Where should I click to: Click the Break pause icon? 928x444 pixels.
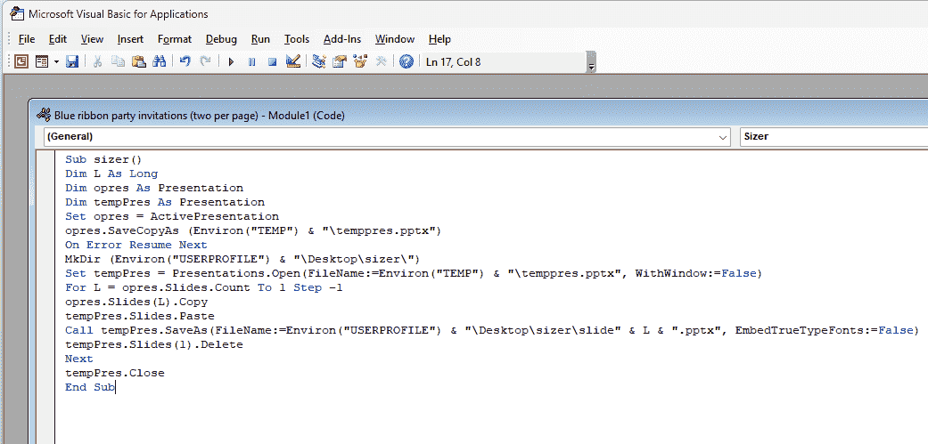click(x=251, y=61)
